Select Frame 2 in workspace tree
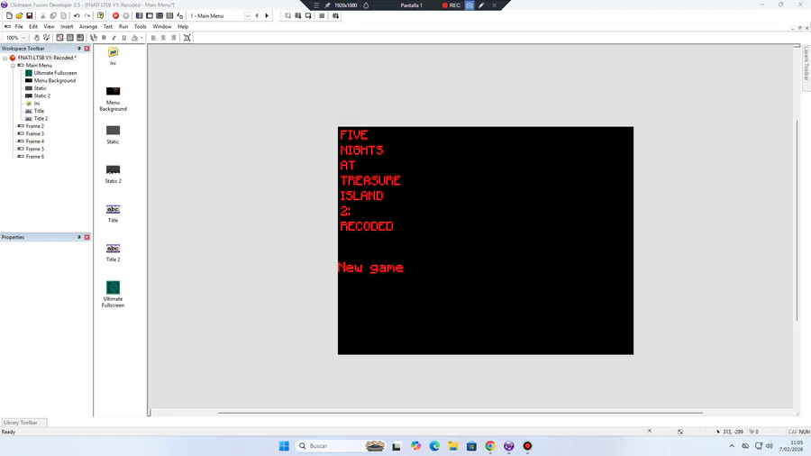This screenshot has height=456, width=811. 34,126
